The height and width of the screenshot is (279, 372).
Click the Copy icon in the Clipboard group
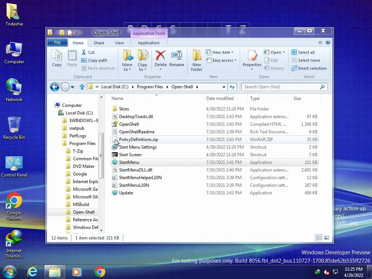pos(57,58)
